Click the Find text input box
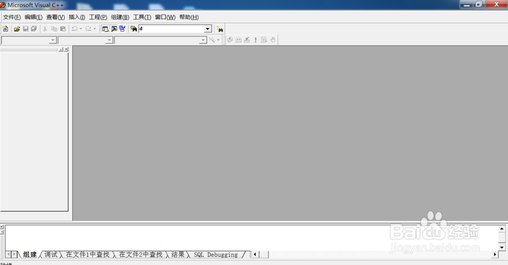 pos(171,29)
